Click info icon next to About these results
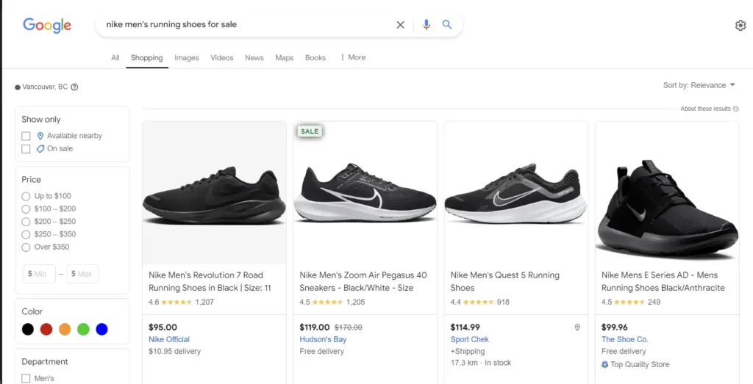Viewport: 753px width, 384px height. (735, 109)
